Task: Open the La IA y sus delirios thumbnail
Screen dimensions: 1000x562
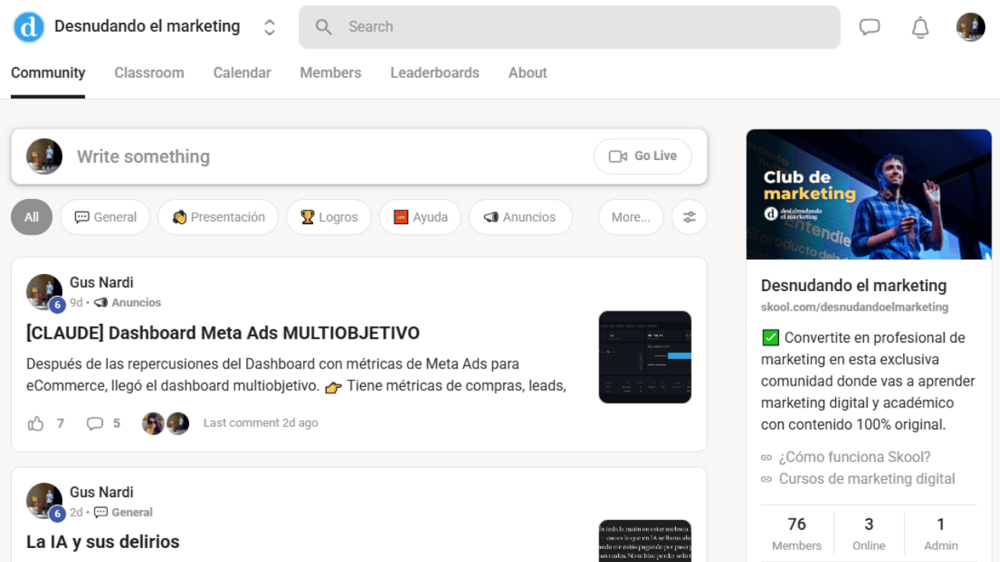Action: [645, 541]
